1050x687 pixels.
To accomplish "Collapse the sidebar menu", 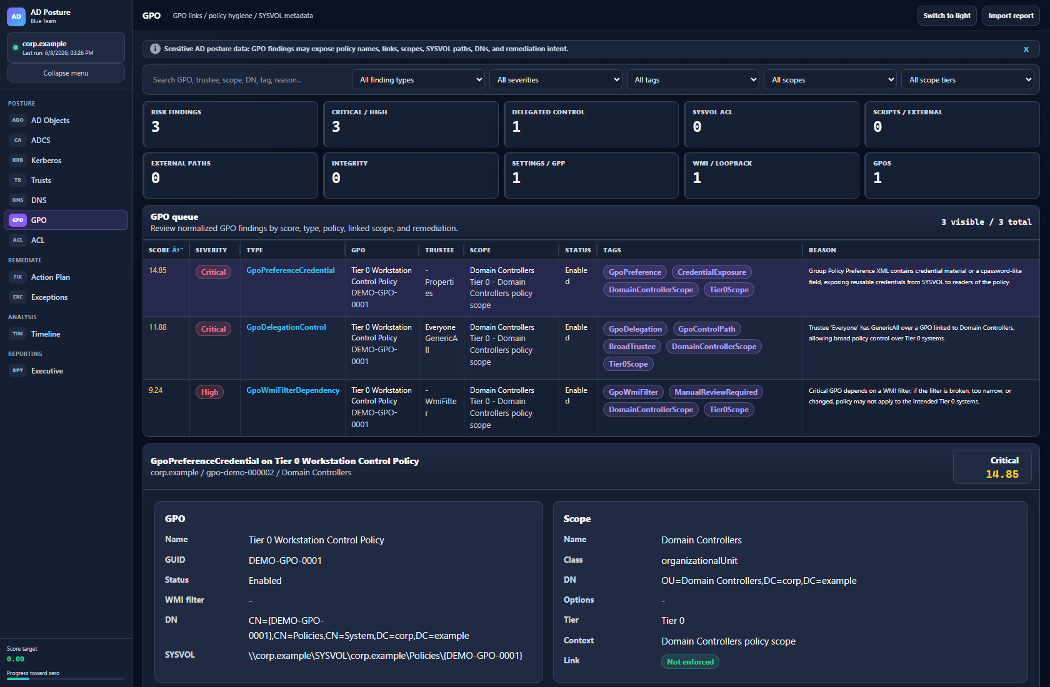I will (66, 73).
